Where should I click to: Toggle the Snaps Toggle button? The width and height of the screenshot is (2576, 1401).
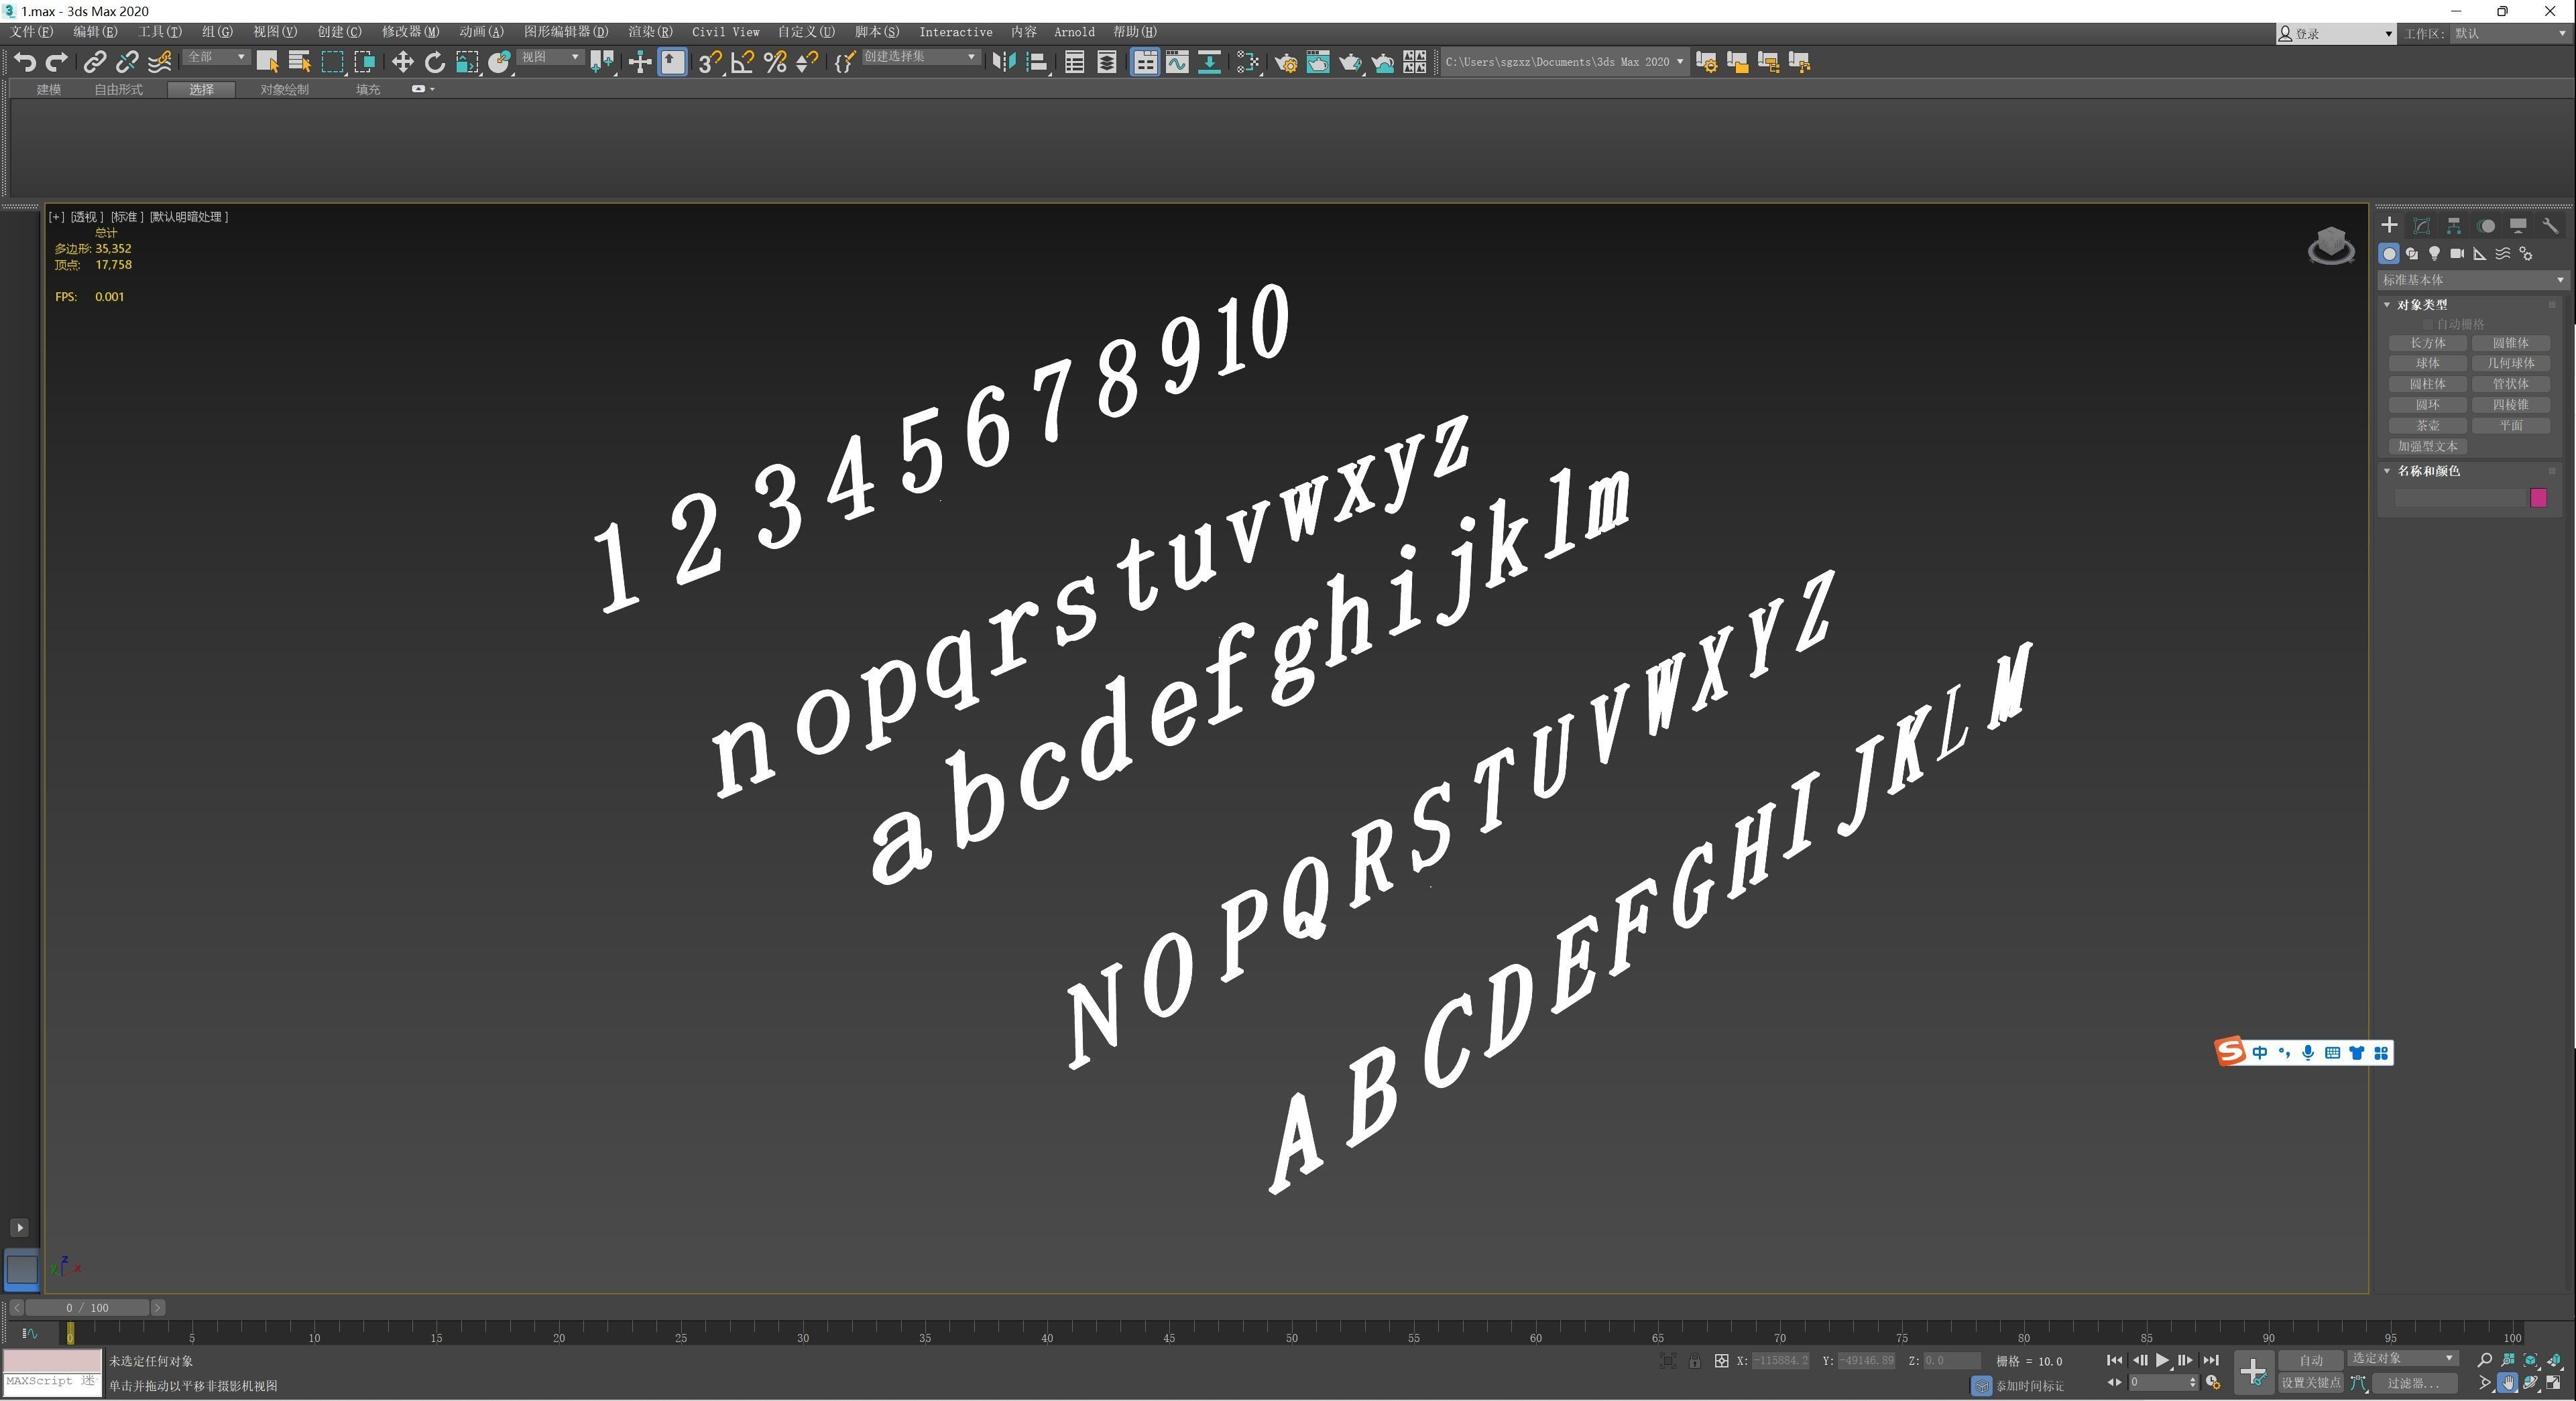(x=711, y=62)
